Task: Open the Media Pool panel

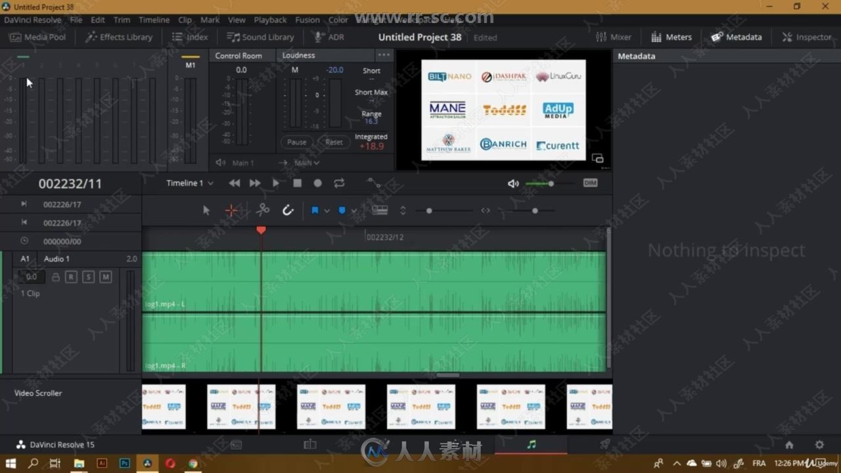Action: coord(37,37)
